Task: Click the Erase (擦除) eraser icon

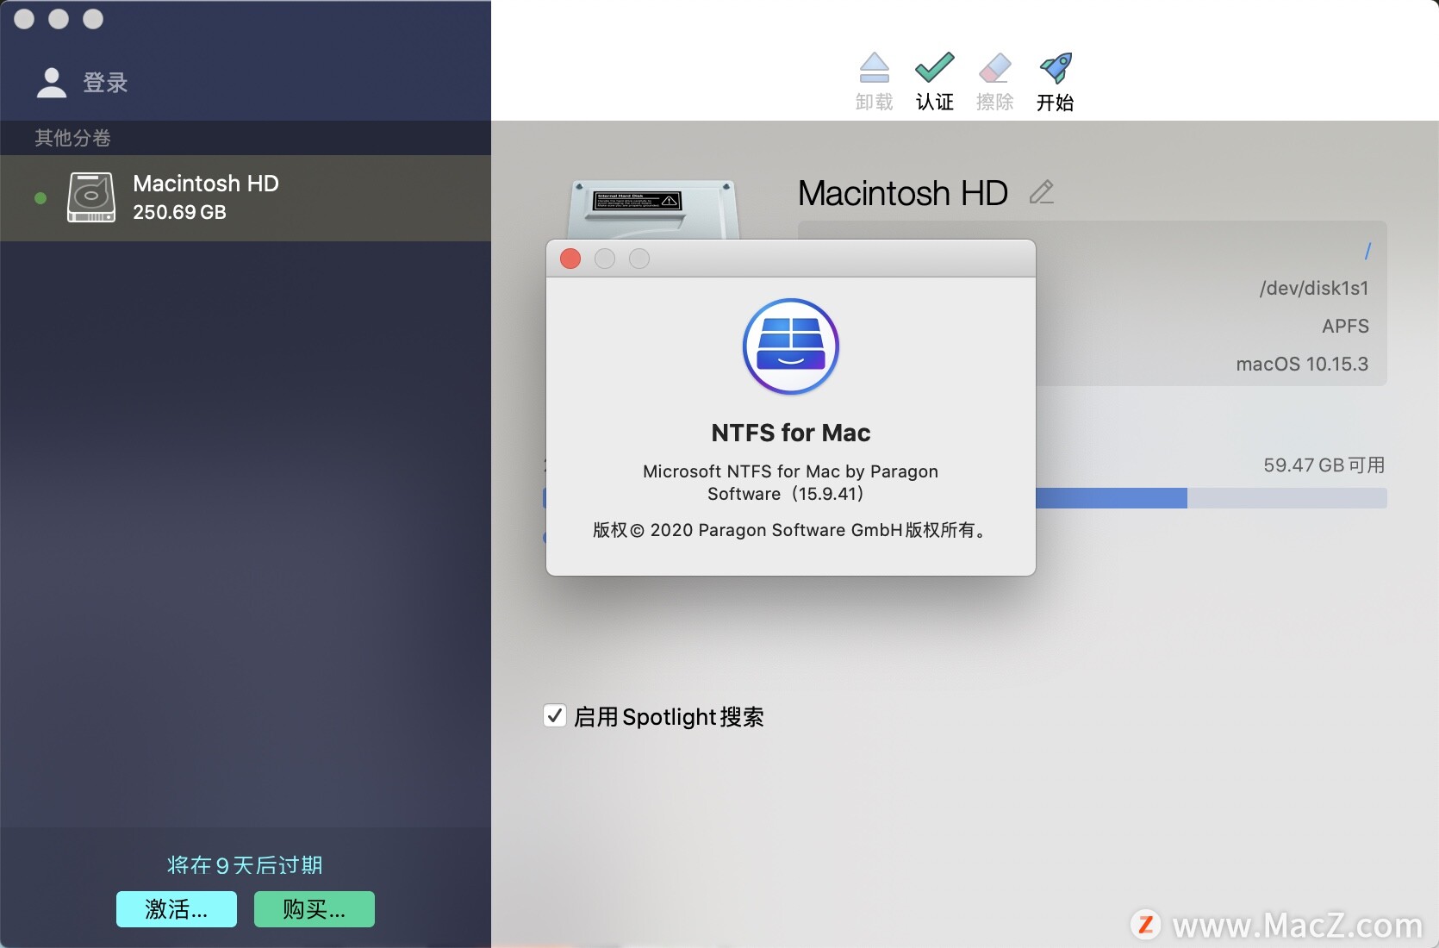Action: click(x=994, y=67)
